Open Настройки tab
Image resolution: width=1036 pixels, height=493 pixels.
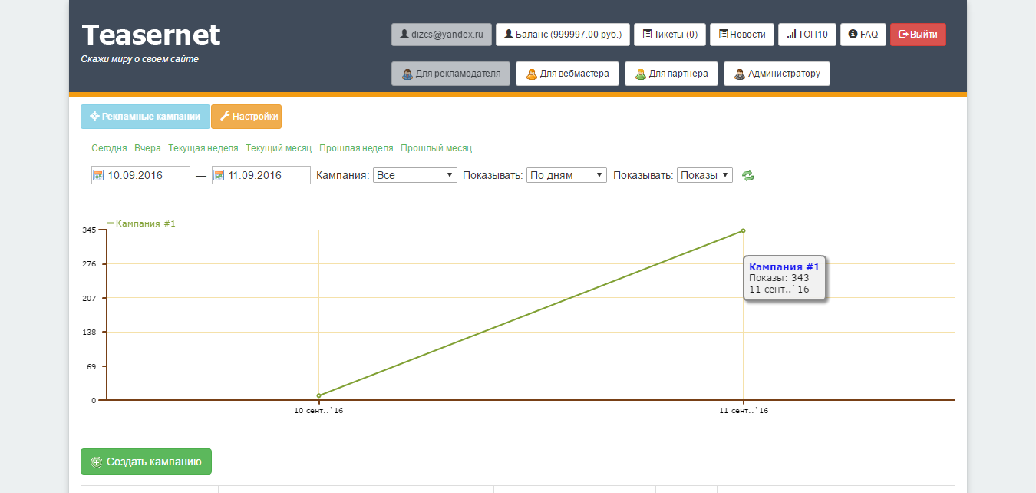tap(246, 117)
